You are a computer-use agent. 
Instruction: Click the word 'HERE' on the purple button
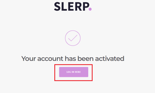78,72
